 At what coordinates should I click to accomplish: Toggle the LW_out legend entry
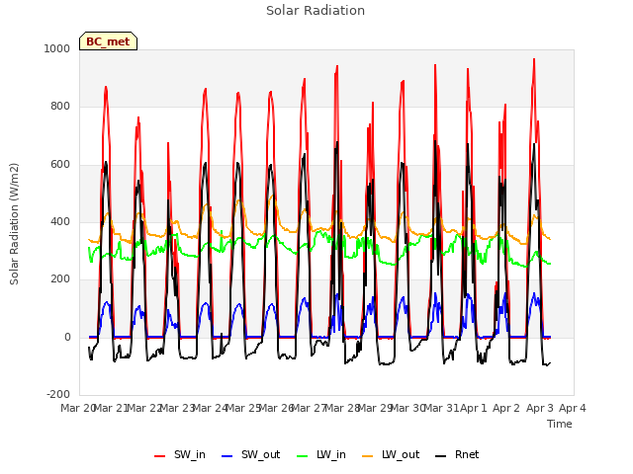(x=391, y=455)
